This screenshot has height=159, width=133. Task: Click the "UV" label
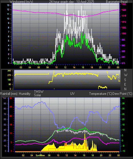[72, 94]
